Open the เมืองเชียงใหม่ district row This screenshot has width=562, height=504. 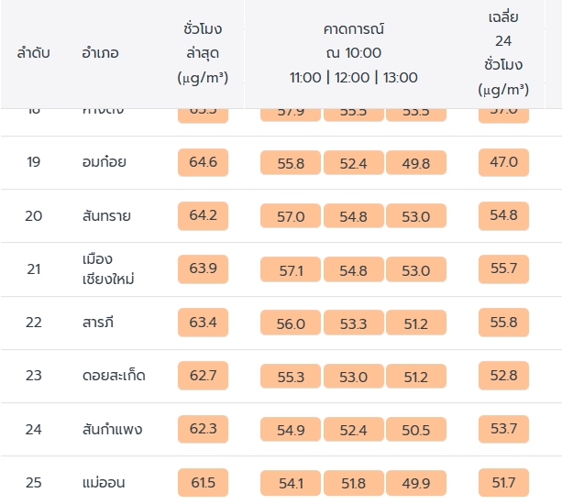107,269
